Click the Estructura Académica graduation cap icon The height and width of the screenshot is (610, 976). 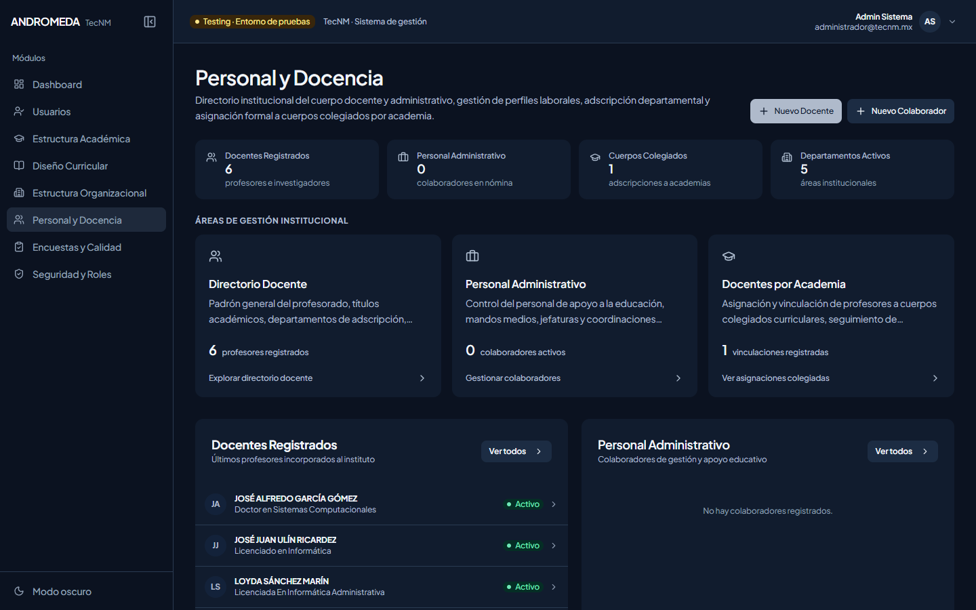[19, 138]
